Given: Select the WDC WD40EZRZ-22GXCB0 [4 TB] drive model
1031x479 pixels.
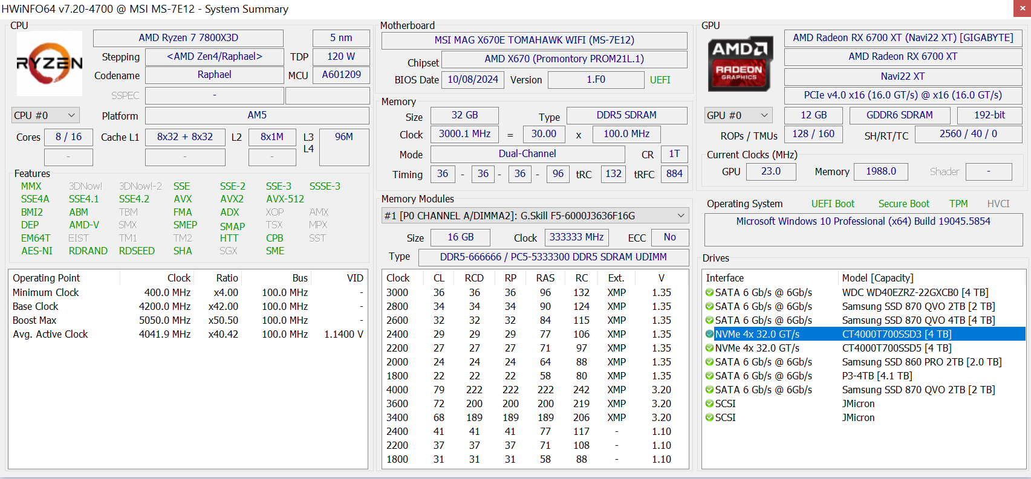Looking at the screenshot, I should [x=915, y=292].
